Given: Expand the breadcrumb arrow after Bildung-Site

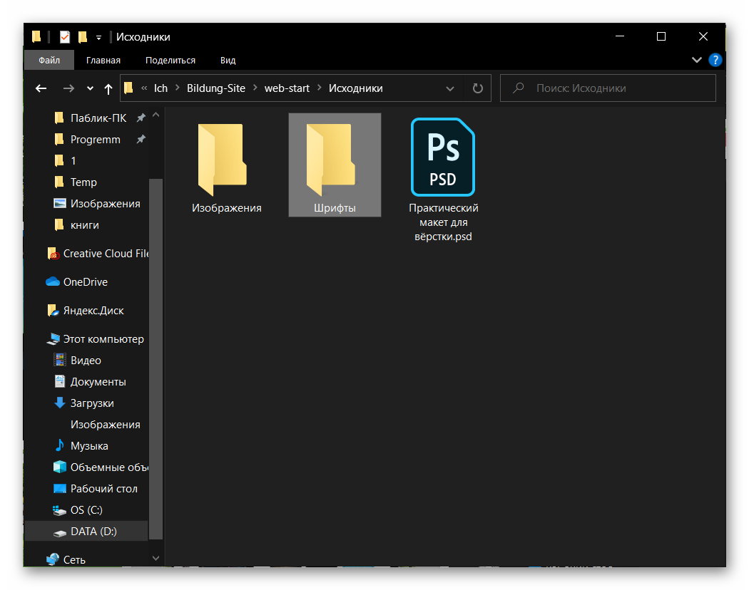Looking at the screenshot, I should pos(255,88).
